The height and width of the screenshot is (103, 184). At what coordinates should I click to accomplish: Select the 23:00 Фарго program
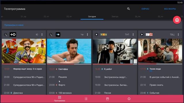tap(69, 85)
